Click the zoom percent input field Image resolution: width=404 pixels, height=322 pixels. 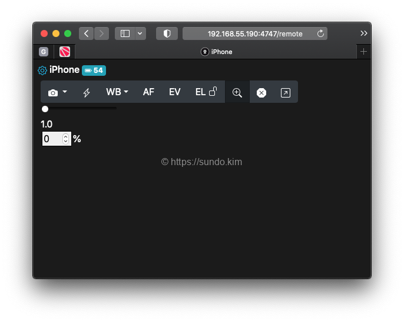point(52,139)
